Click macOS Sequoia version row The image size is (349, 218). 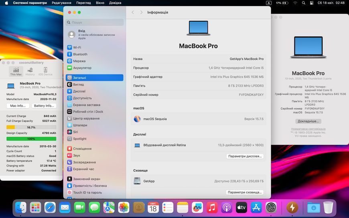pyautogui.click(x=198, y=119)
